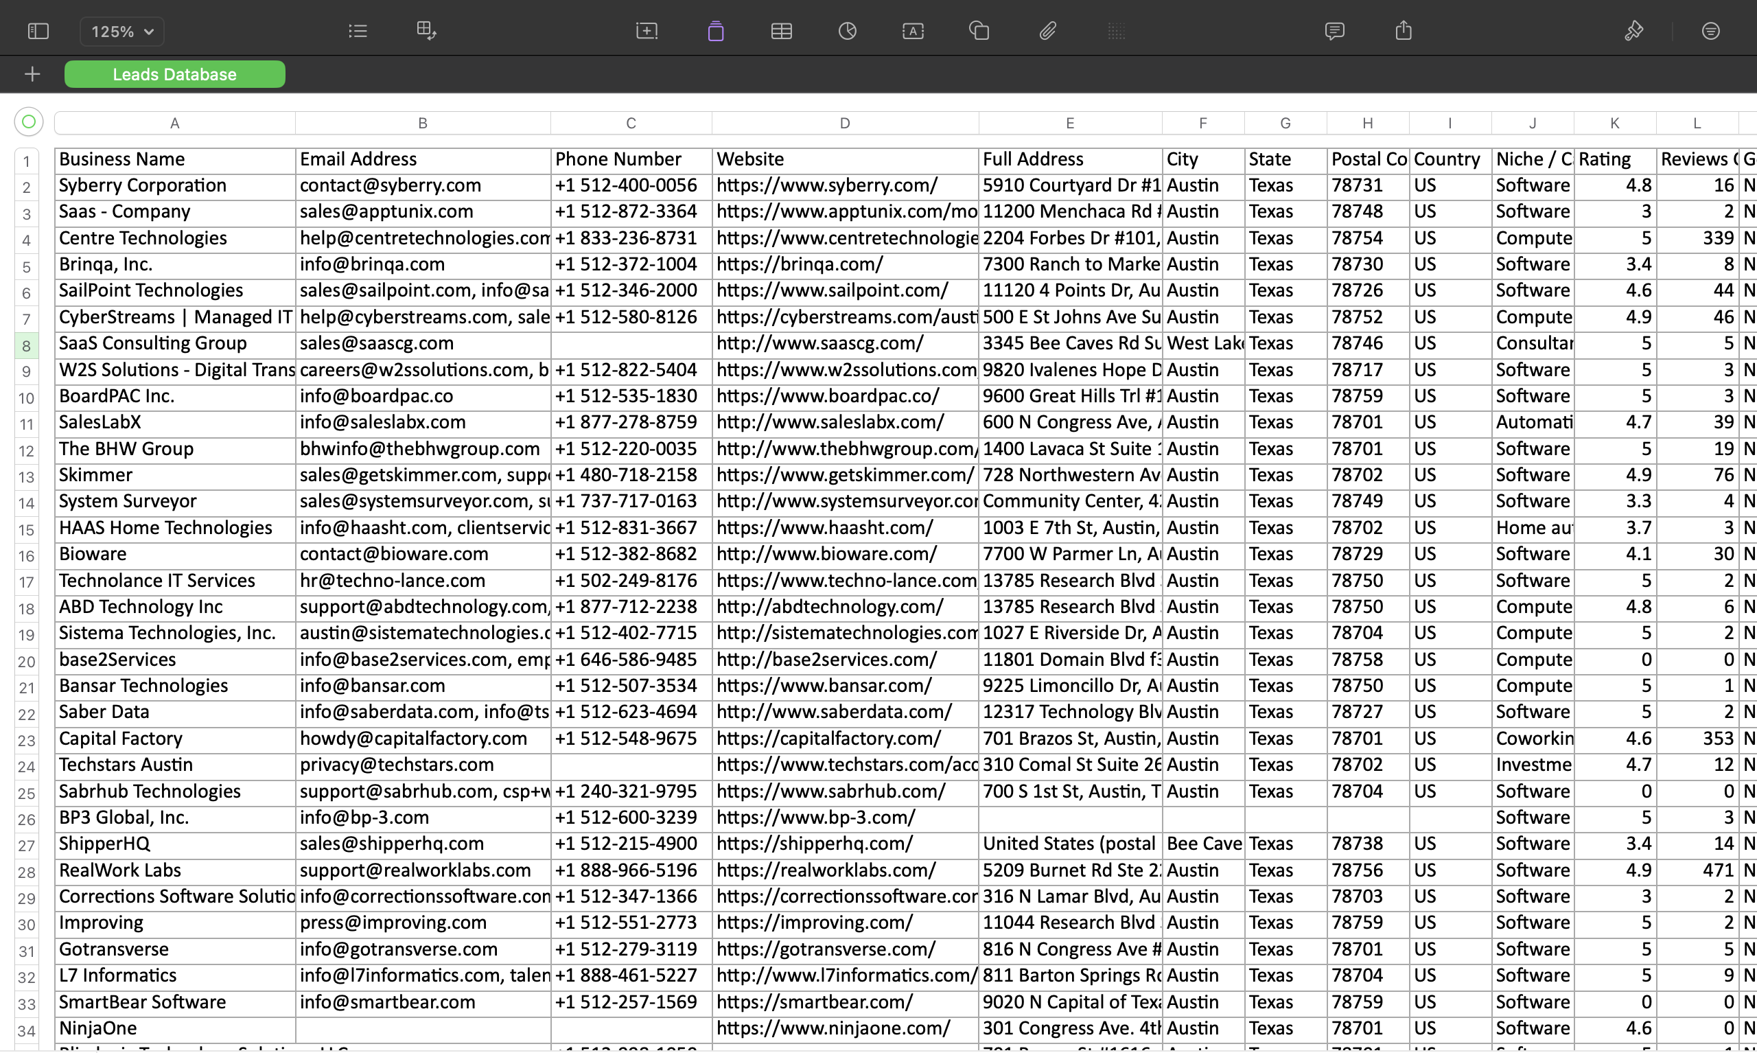Image resolution: width=1757 pixels, height=1053 pixels.
Task: Add a text box via toolbar
Action: (x=913, y=31)
